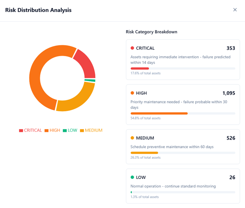Click the Risk Category Breakdown heading
This screenshot has height=208, width=245.
pyautogui.click(x=151, y=31)
